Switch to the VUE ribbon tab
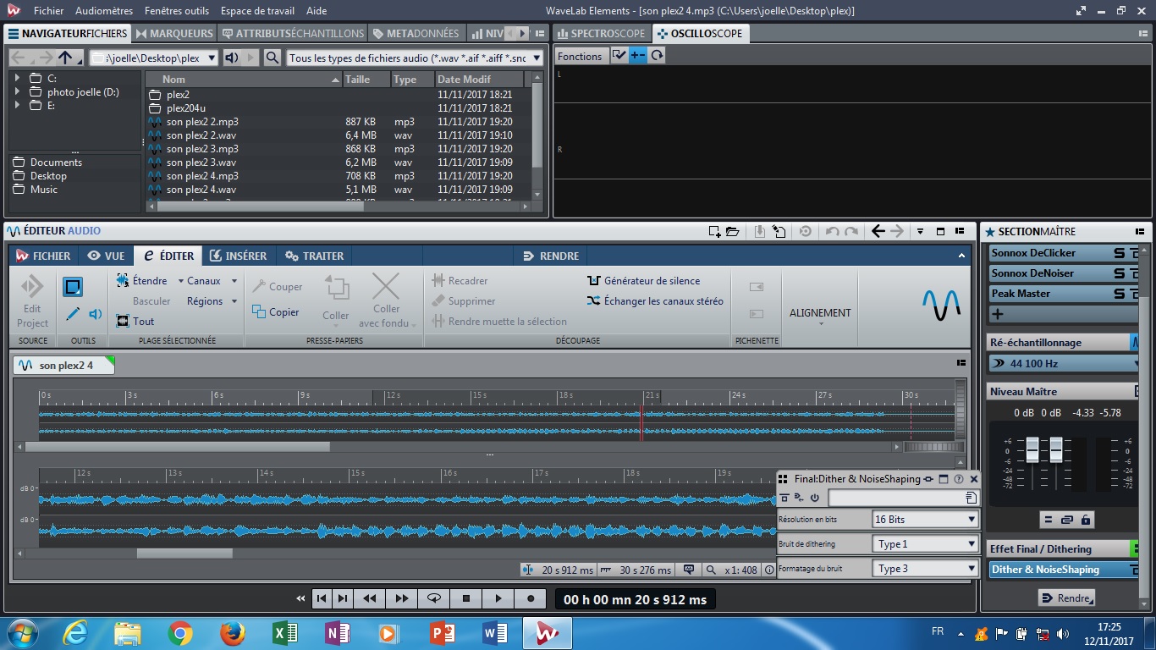 [106, 256]
